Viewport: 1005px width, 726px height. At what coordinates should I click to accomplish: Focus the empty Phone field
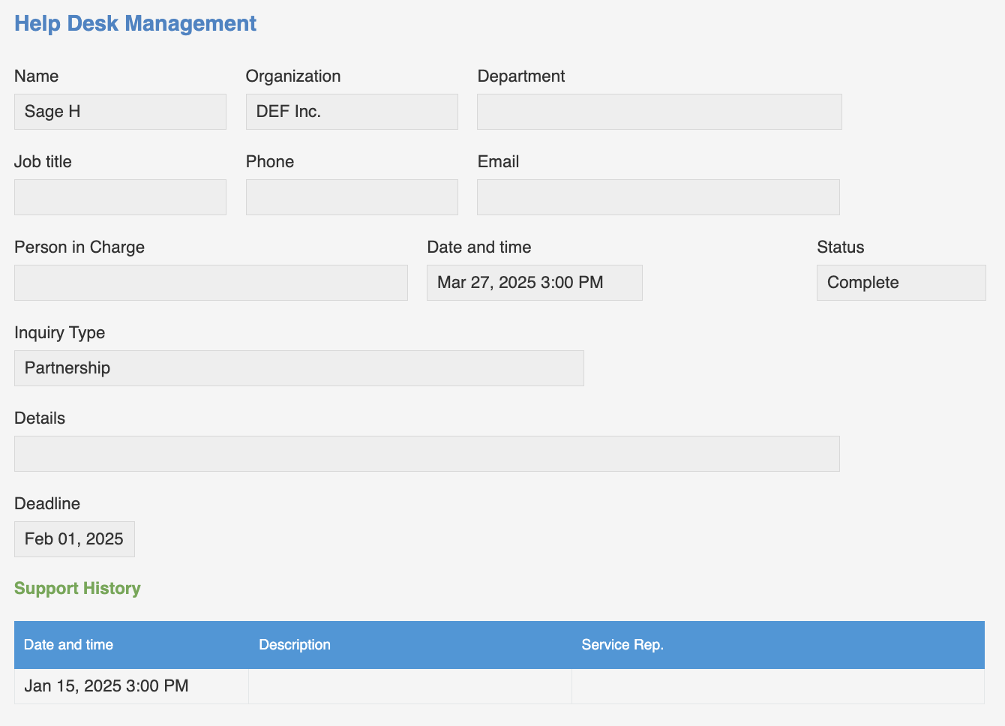[x=352, y=197]
